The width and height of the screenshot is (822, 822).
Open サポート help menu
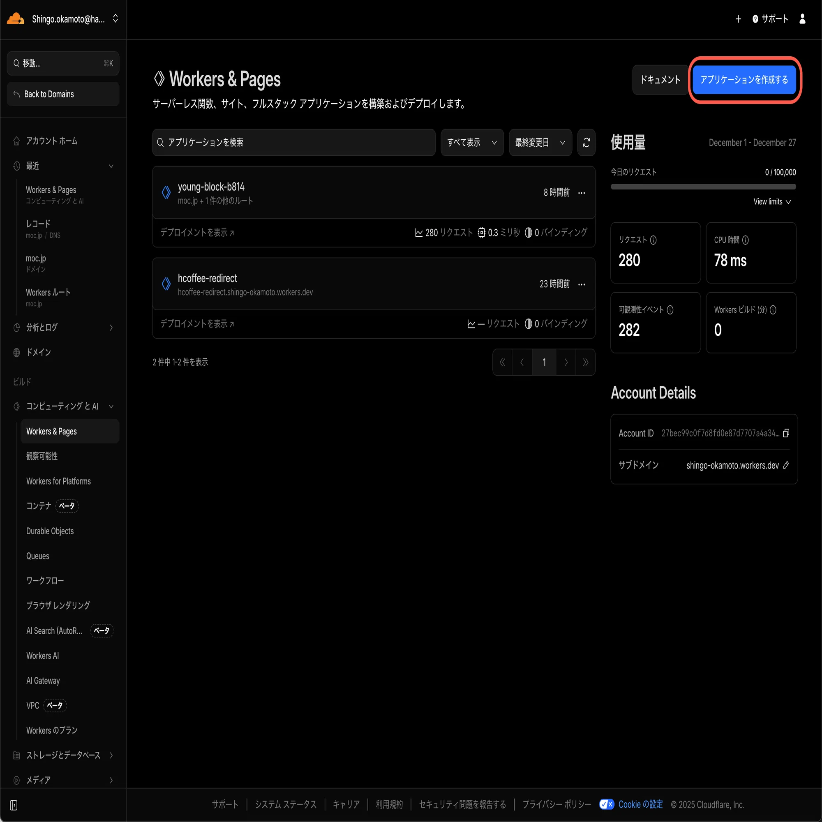click(770, 19)
